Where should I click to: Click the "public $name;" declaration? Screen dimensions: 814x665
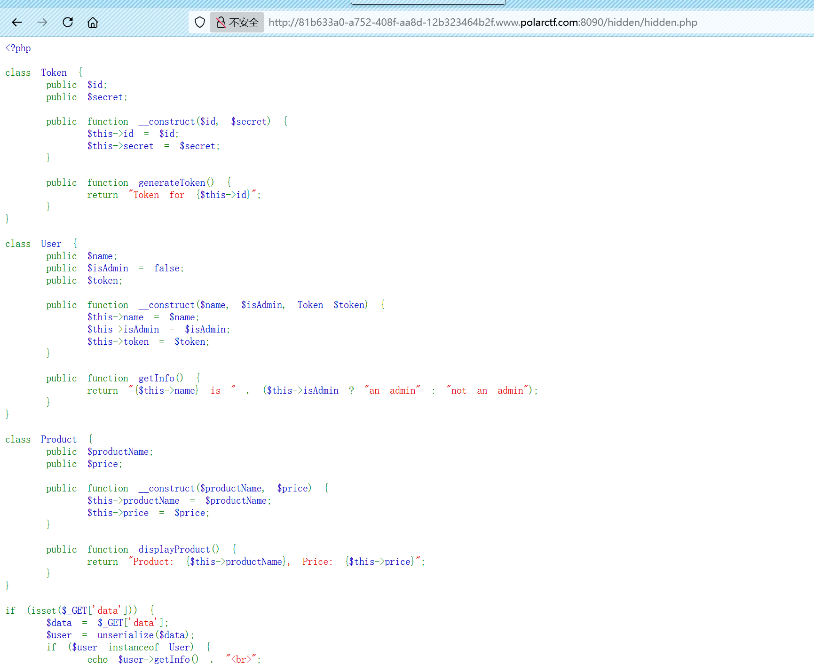point(81,256)
